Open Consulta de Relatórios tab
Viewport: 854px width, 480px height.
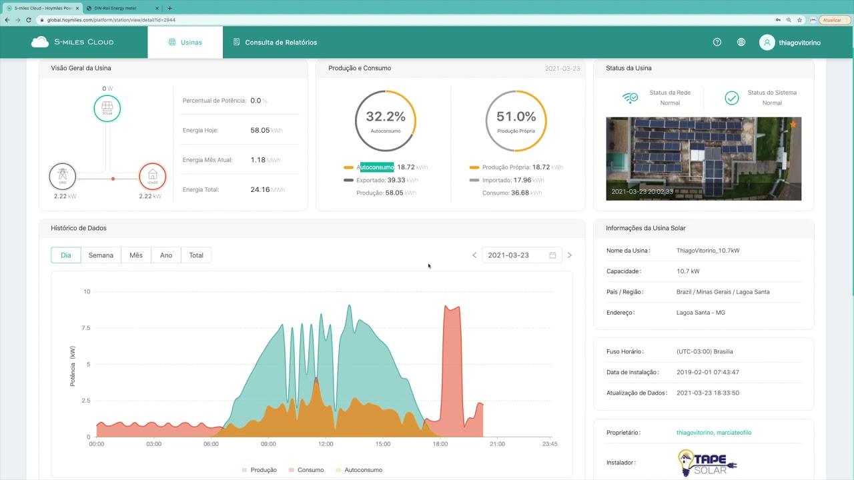coord(275,42)
